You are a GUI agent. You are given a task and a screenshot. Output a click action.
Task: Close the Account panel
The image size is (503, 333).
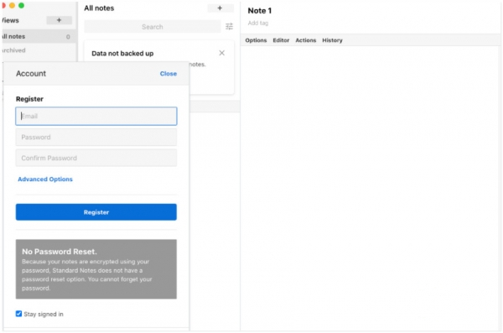[169, 74]
